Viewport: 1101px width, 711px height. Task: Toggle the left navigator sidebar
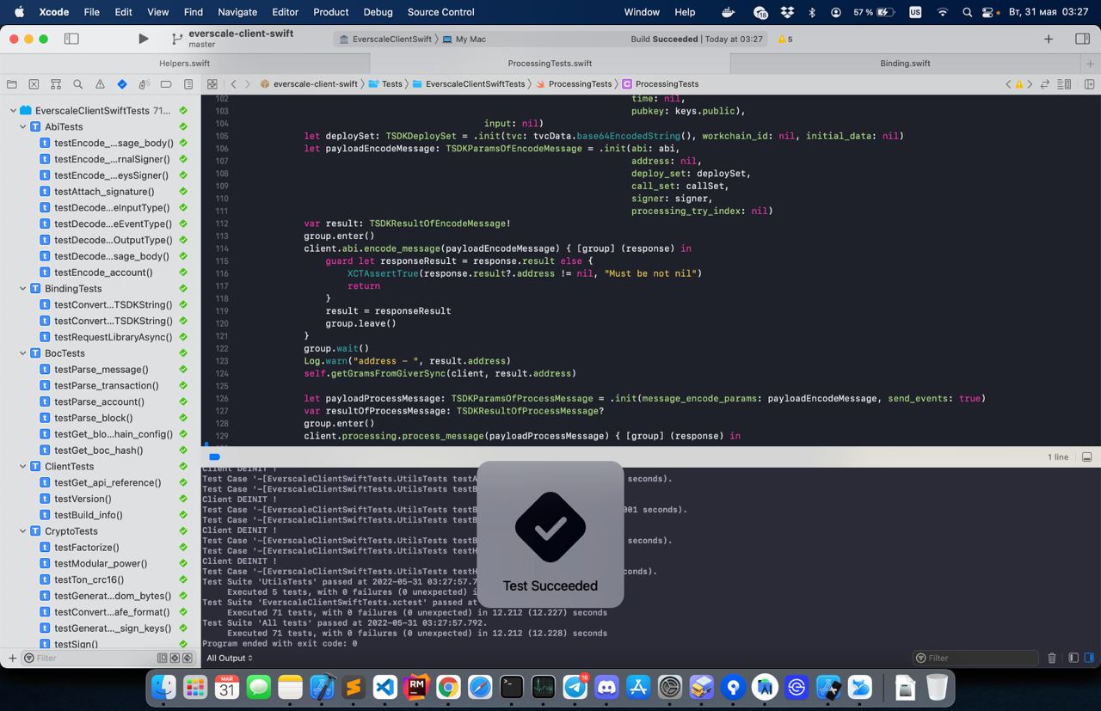(x=72, y=39)
